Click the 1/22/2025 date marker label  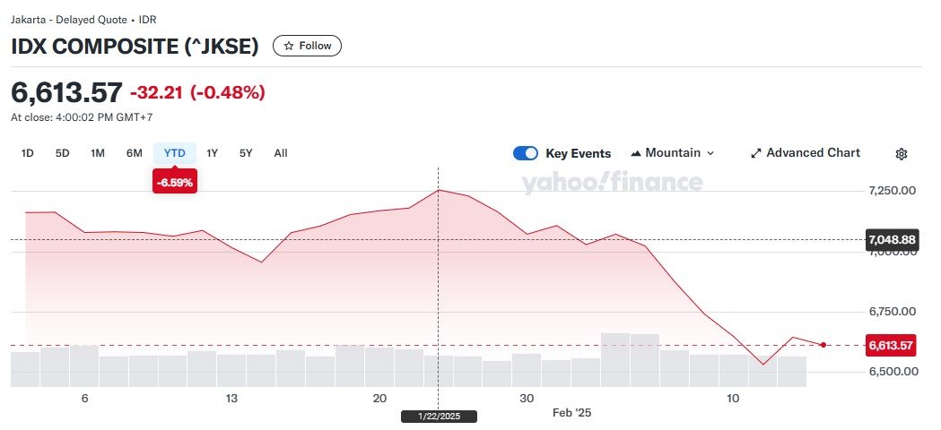pyautogui.click(x=439, y=417)
